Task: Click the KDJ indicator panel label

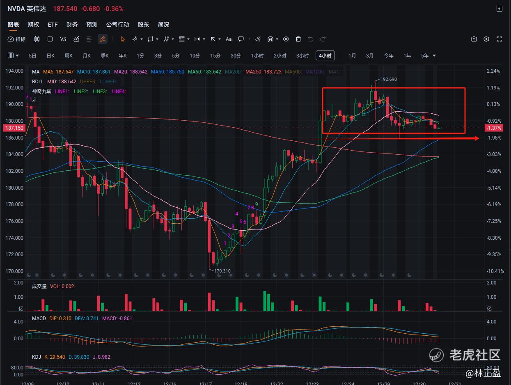Action: click(x=37, y=357)
